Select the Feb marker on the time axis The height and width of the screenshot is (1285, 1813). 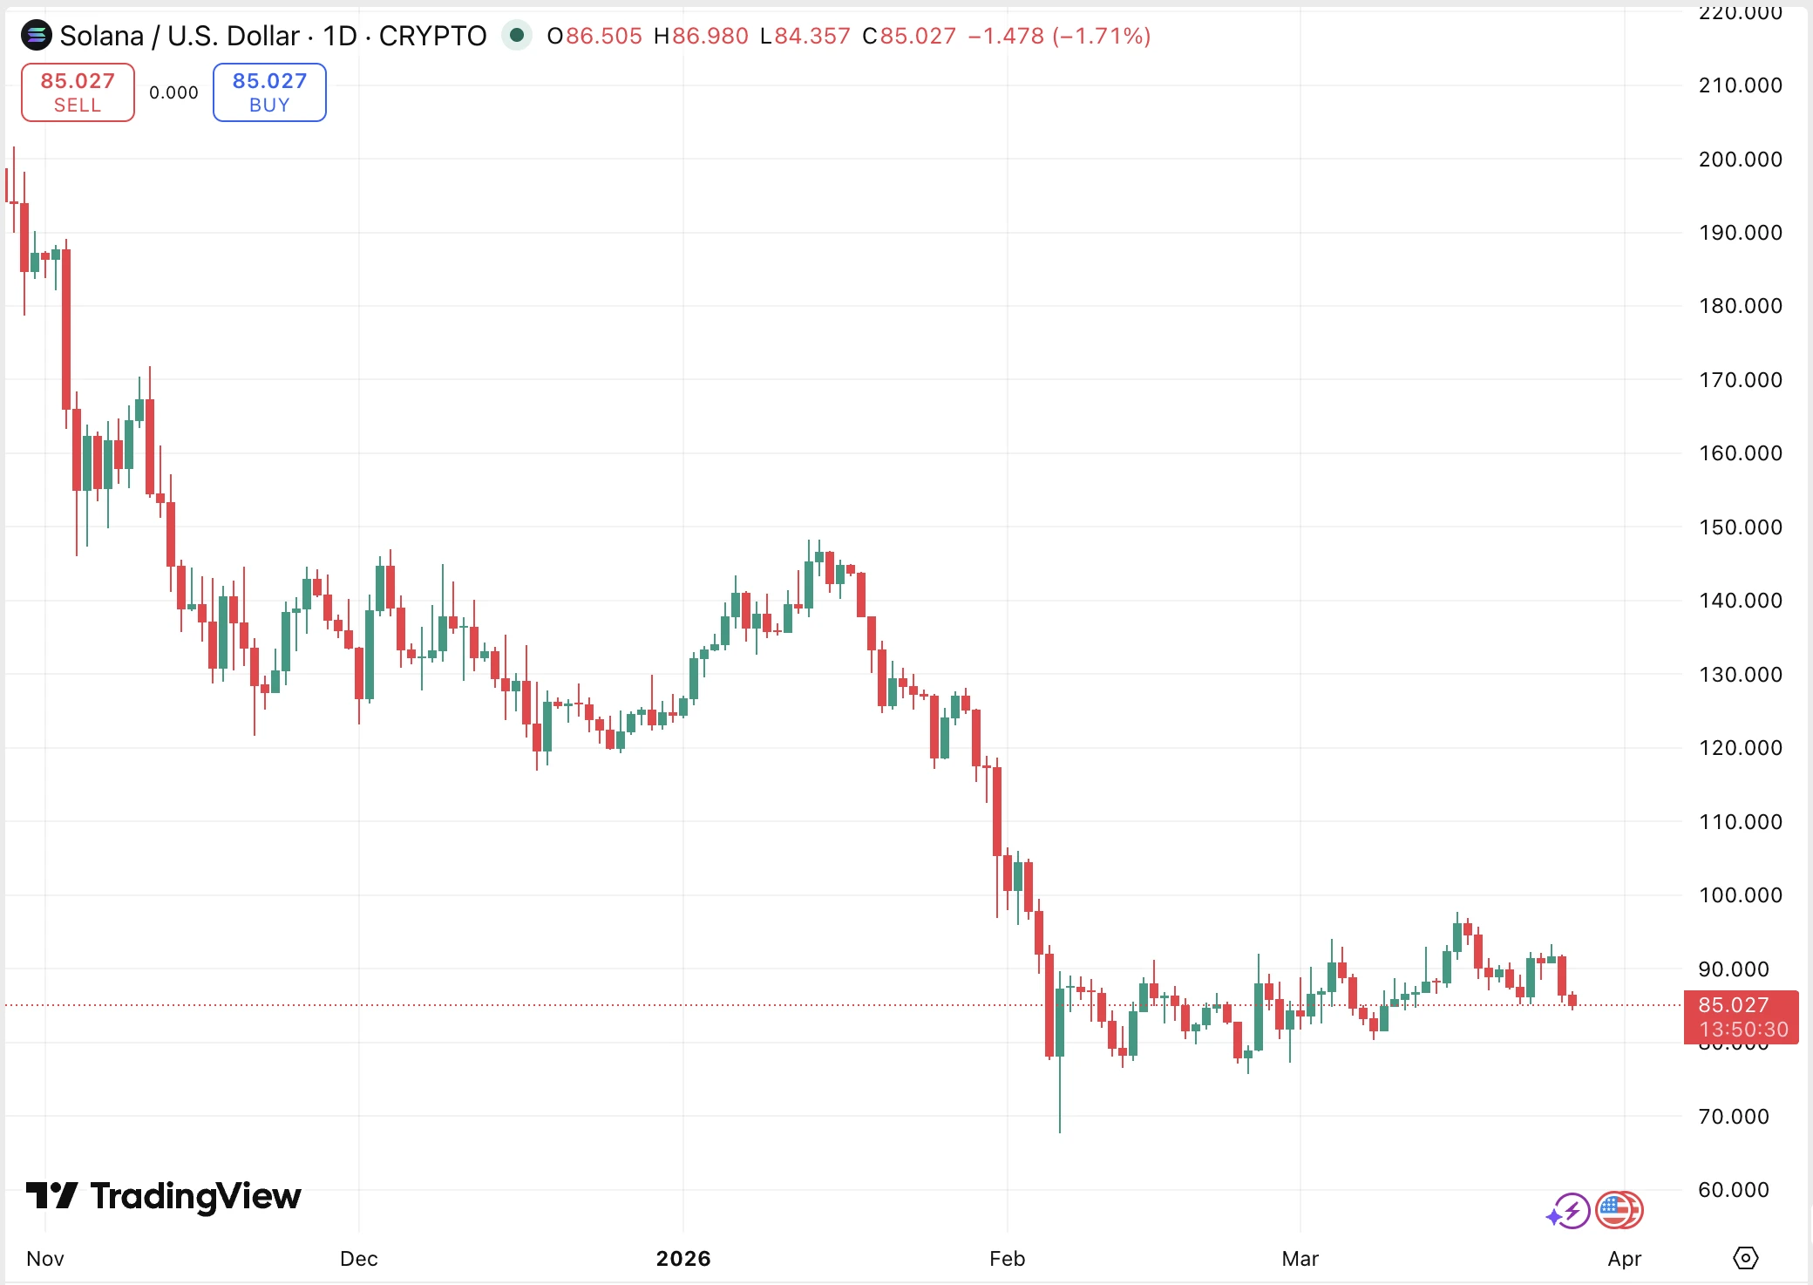tap(1007, 1259)
